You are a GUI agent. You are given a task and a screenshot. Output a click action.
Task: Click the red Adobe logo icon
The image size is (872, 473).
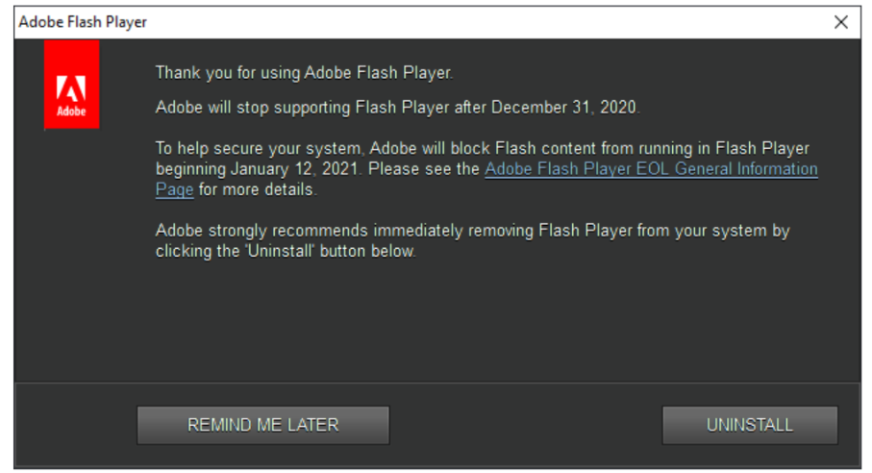coord(72,84)
